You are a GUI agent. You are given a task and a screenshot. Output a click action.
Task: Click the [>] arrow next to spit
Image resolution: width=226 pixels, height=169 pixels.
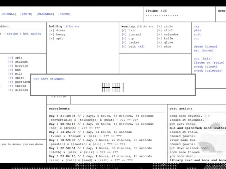click(x=11, y=58)
